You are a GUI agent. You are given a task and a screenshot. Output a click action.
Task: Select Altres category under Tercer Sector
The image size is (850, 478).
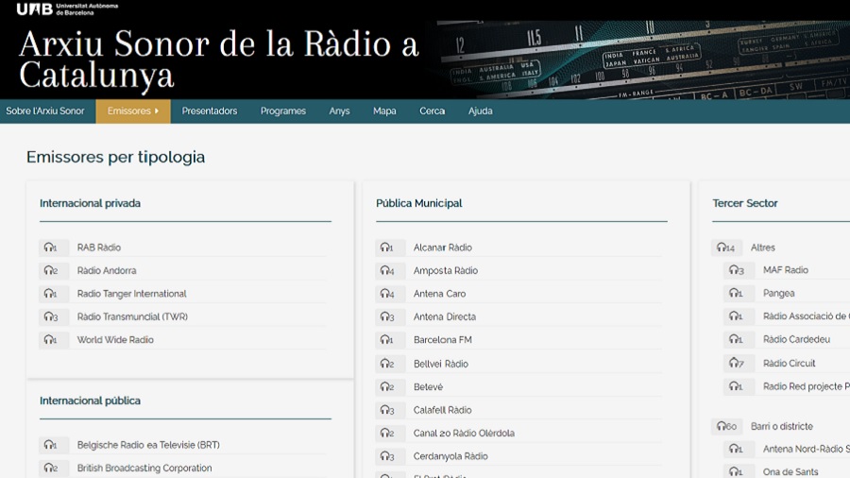pyautogui.click(x=763, y=248)
